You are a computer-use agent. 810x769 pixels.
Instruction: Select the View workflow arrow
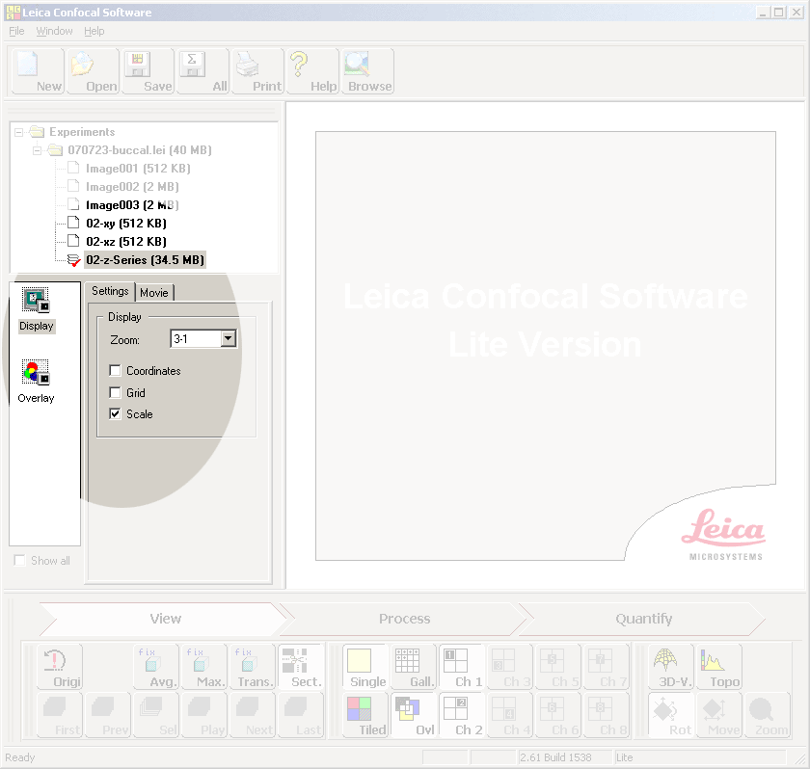pyautogui.click(x=165, y=619)
